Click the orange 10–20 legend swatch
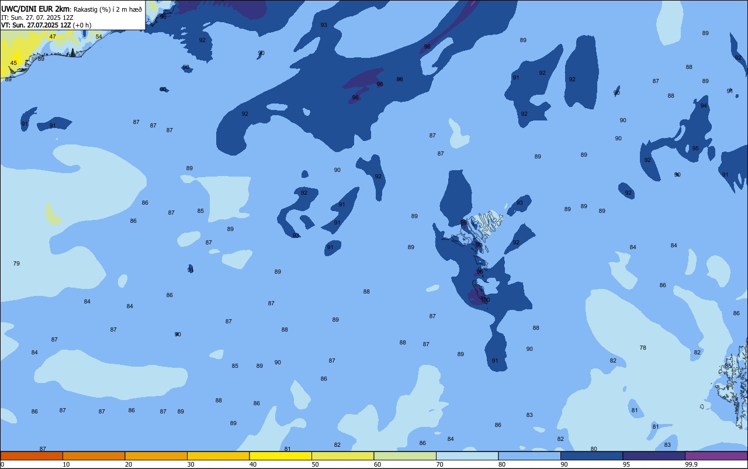 pos(93,456)
